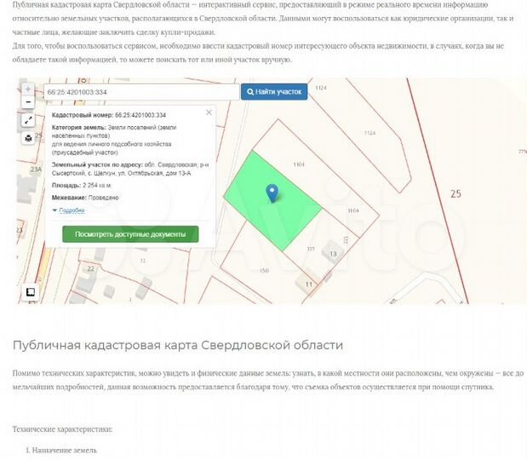This screenshot has height=460, width=527.
Task: Click the Земельный участок по адресу line
Action: 130,170
